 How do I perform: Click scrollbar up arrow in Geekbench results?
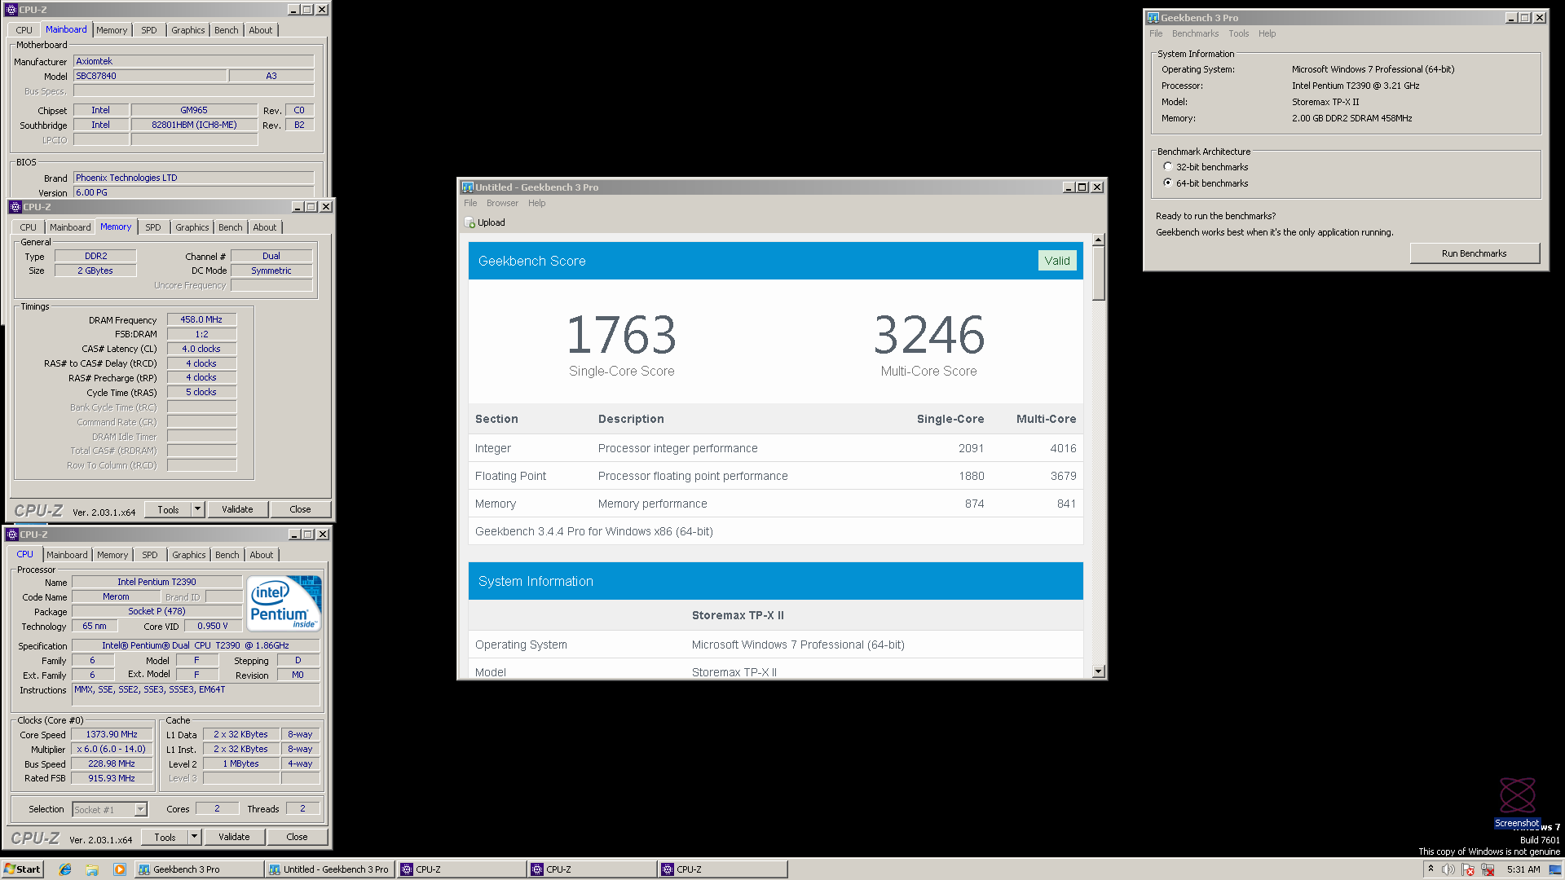(x=1098, y=240)
